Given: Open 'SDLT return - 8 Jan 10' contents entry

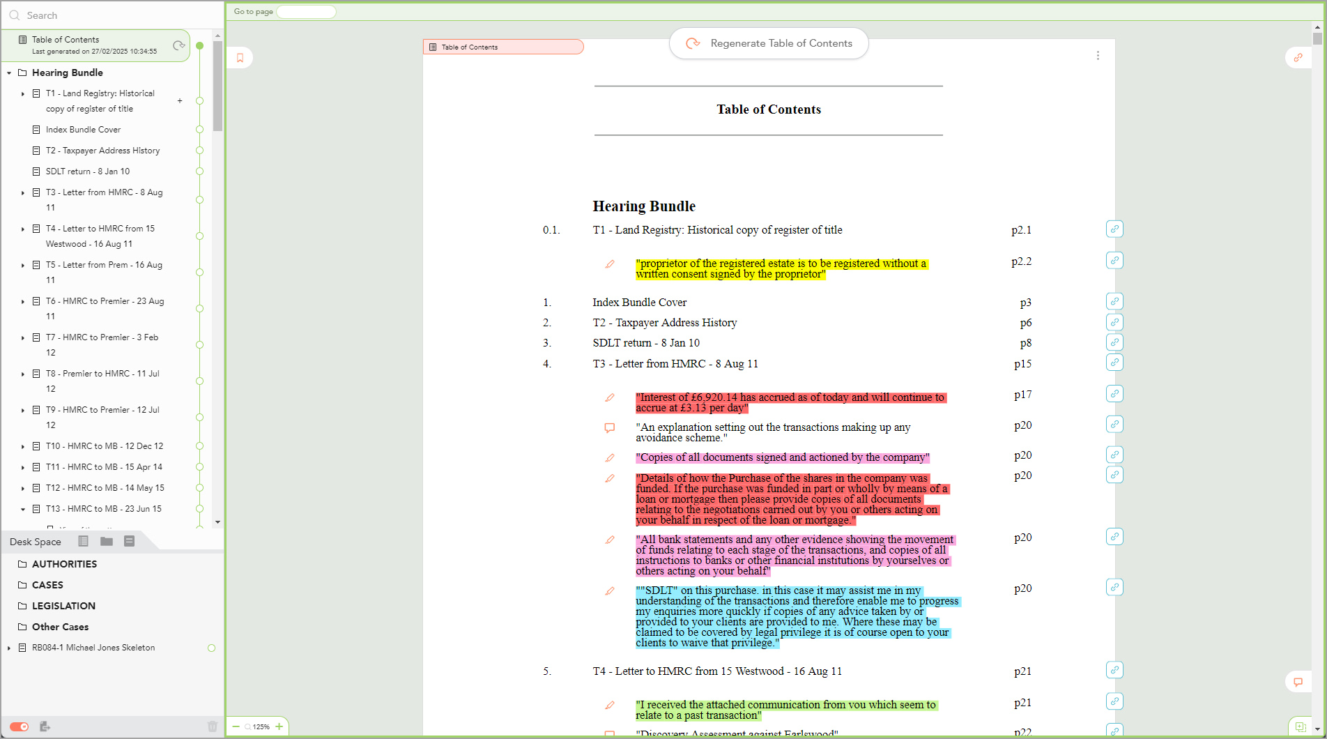Looking at the screenshot, I should click(646, 343).
